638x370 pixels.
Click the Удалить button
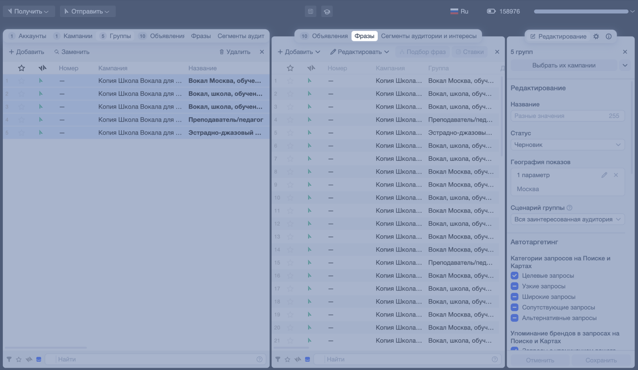pos(235,52)
